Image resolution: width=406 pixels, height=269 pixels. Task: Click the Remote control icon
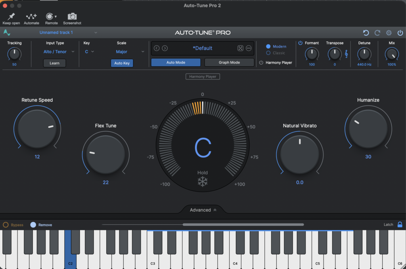49,17
